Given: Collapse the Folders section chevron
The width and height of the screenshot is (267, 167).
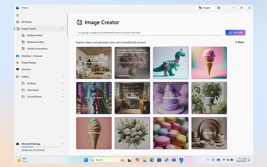Looking at the screenshot, I should pos(63,77).
